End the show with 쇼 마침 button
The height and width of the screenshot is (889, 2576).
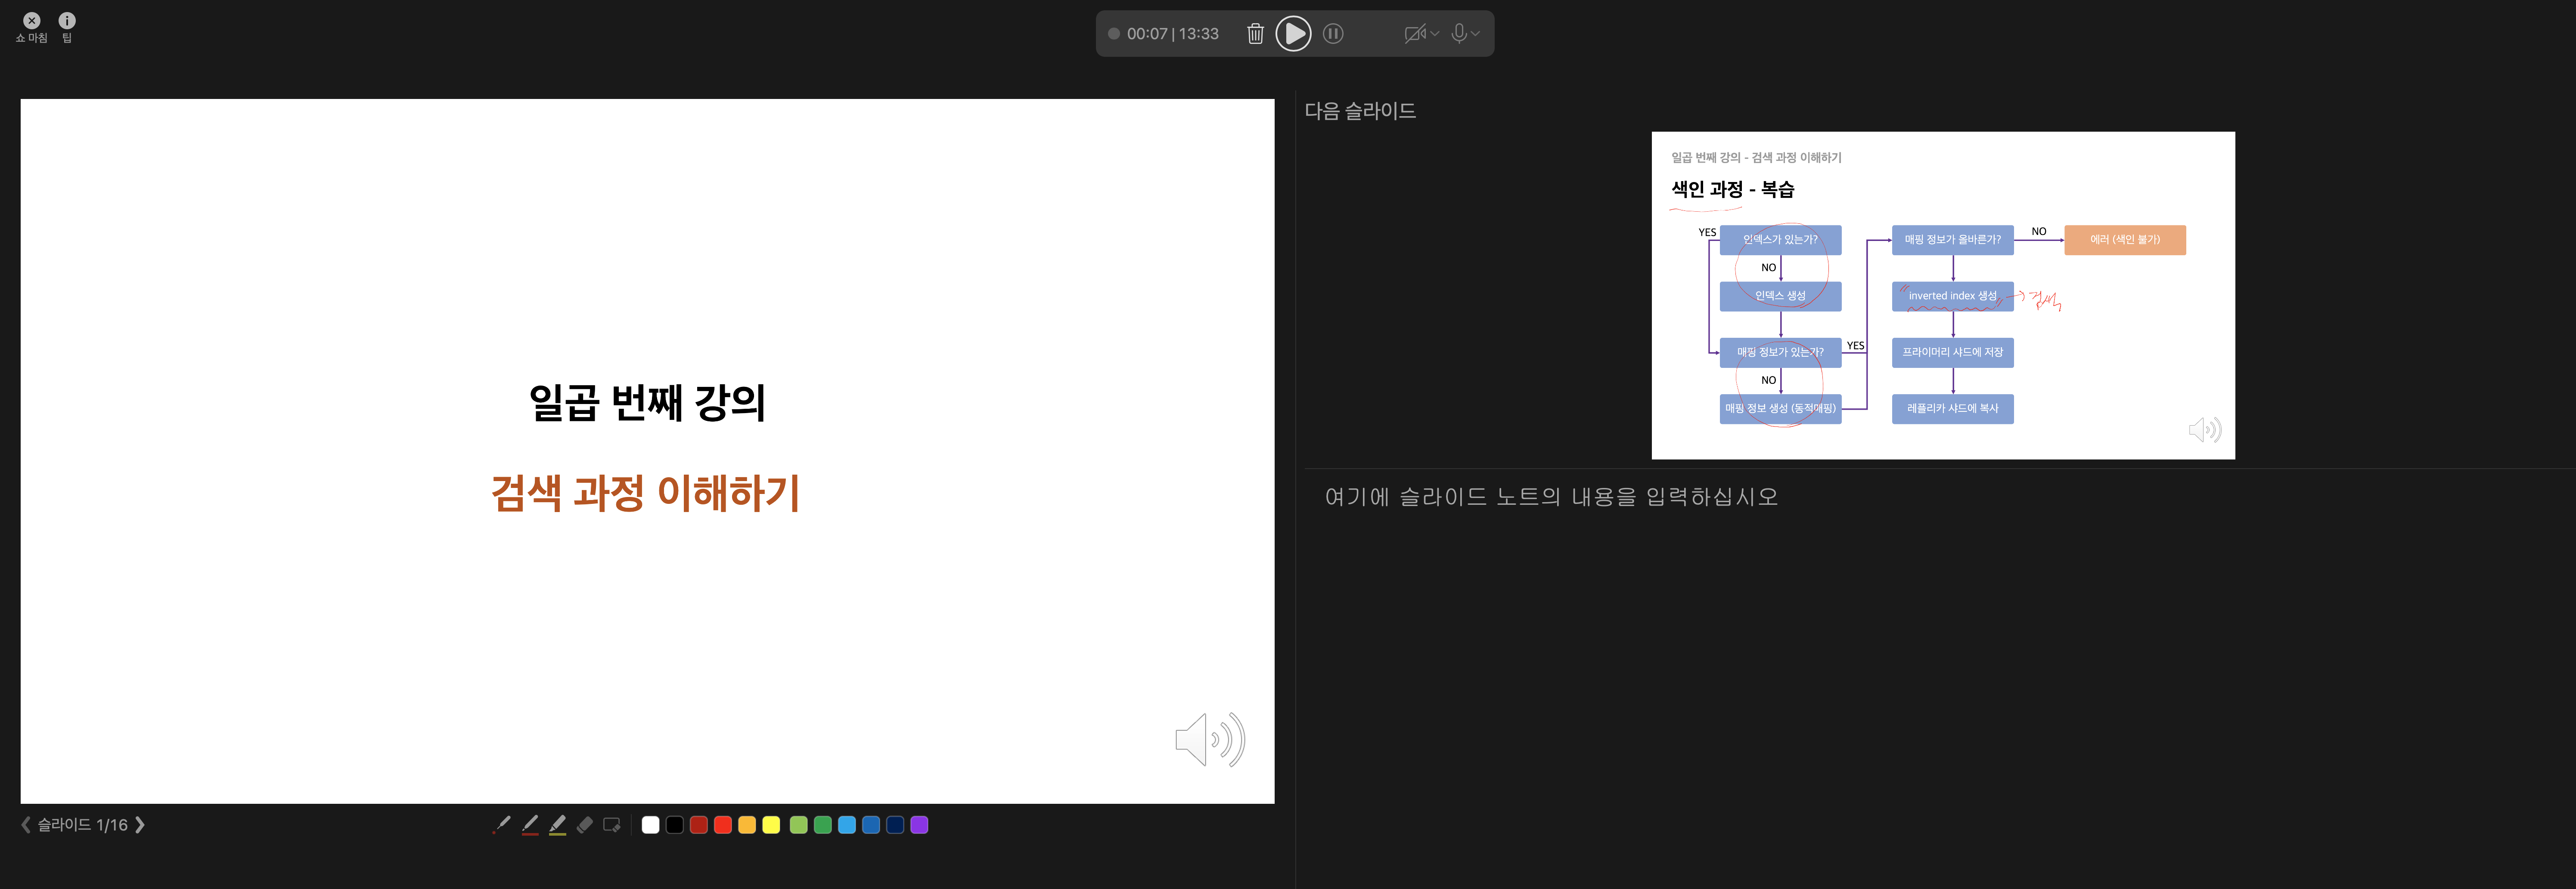32,21
